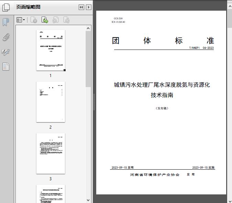
Task: Select page 2 thumbnail
Action: tap(51, 102)
